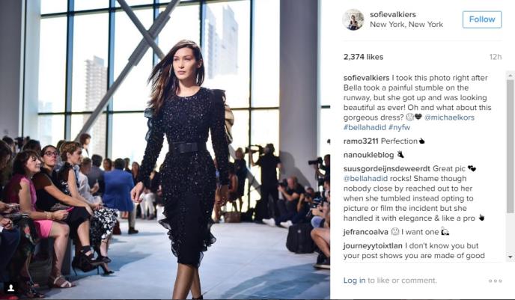Click the sofievalkiers profile avatar
Viewport: 515px width, 300px height.
point(353,19)
